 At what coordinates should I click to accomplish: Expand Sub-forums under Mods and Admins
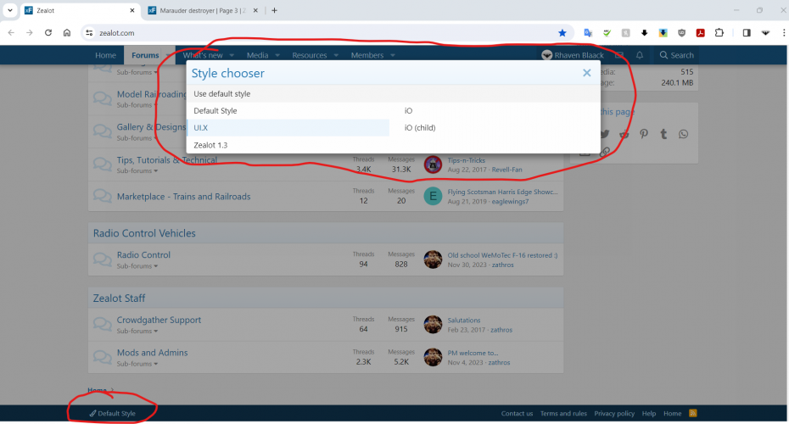pos(137,364)
